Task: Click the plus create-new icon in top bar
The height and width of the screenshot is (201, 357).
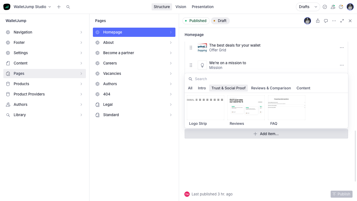Action: tap(59, 7)
